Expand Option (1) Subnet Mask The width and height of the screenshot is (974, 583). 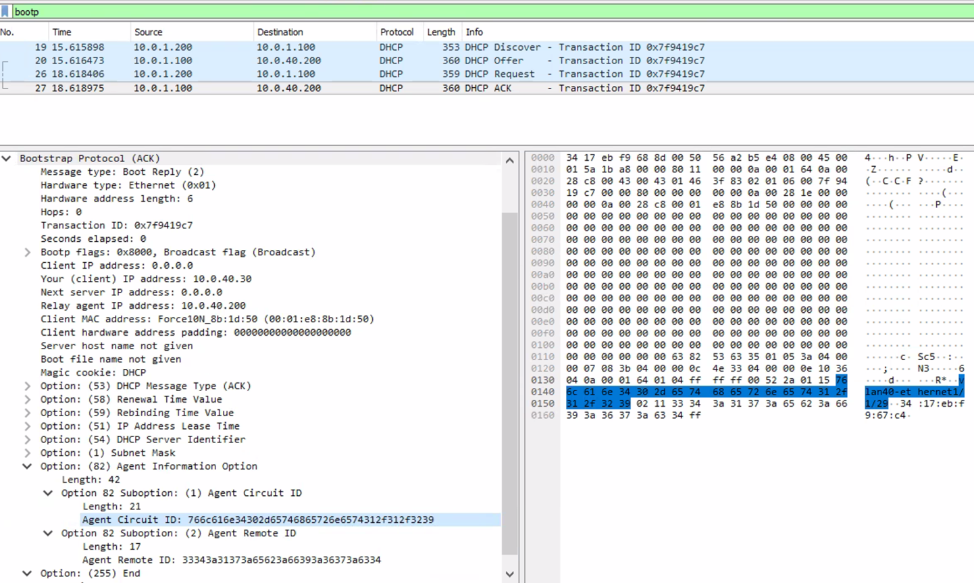[27, 453]
